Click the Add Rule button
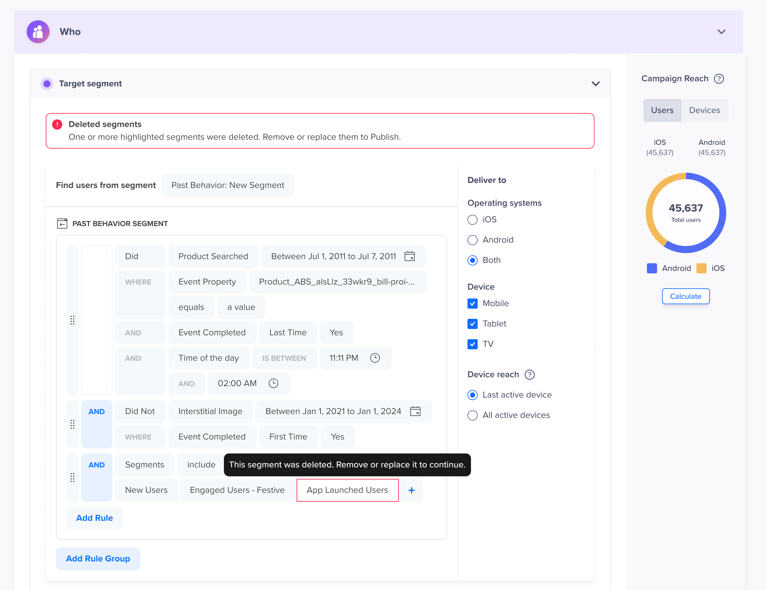The width and height of the screenshot is (766, 590). pos(94,518)
